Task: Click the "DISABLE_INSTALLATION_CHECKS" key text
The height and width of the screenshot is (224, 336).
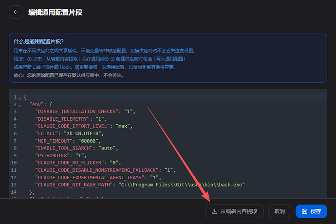Action: click(77, 112)
